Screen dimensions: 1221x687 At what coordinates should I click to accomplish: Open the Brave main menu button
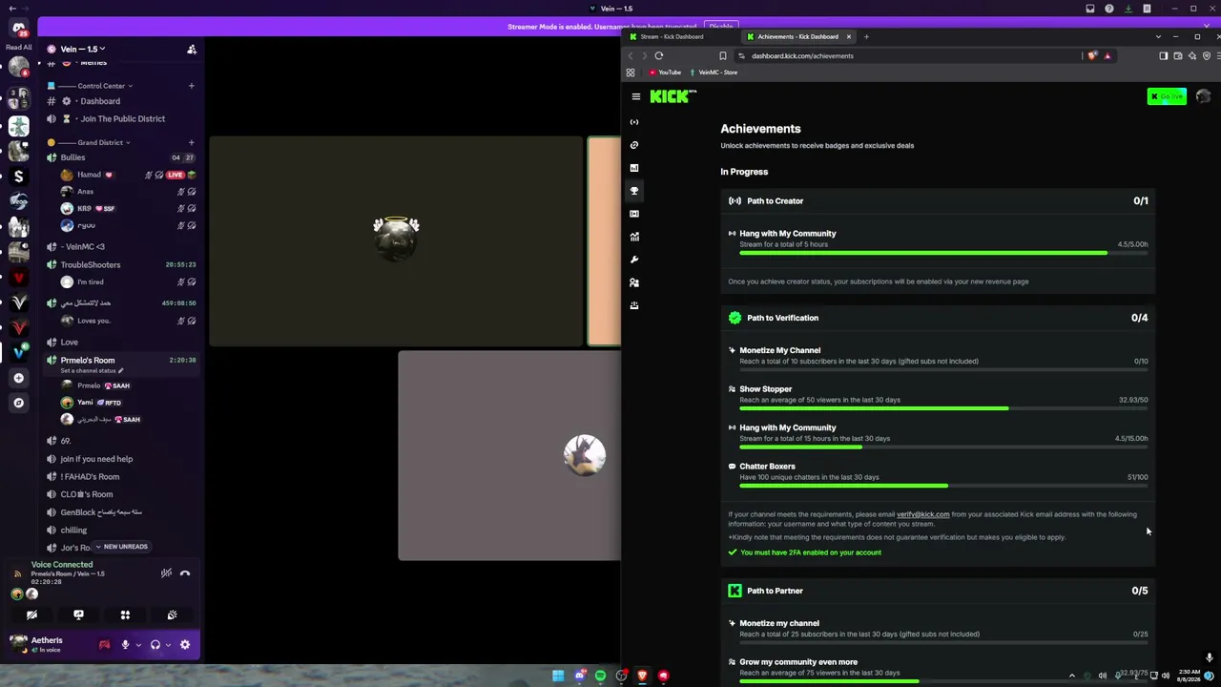click(x=1217, y=55)
